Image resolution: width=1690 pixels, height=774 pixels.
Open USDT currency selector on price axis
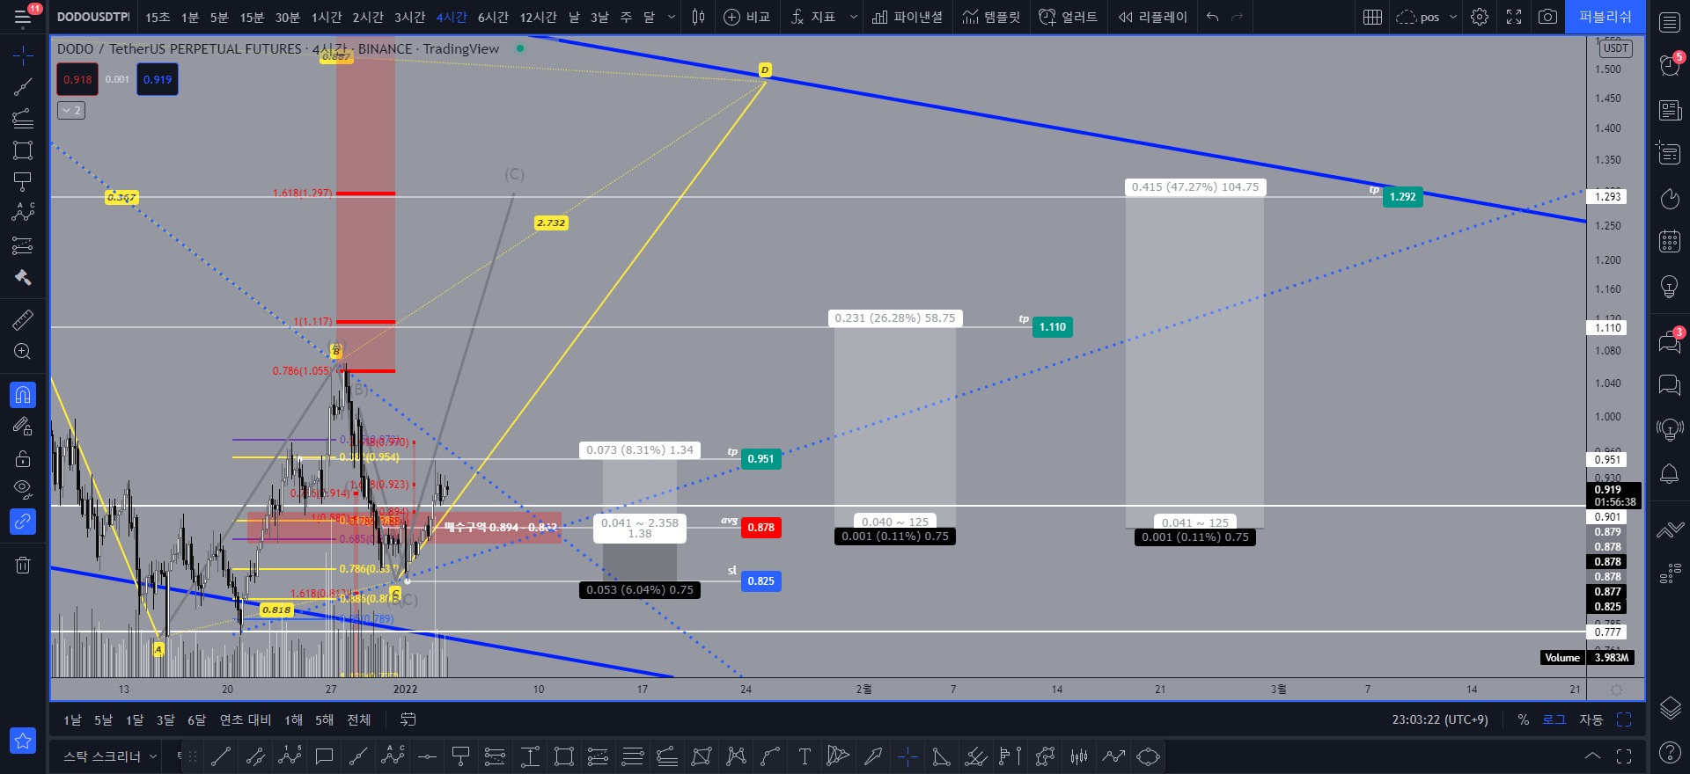click(x=1615, y=47)
